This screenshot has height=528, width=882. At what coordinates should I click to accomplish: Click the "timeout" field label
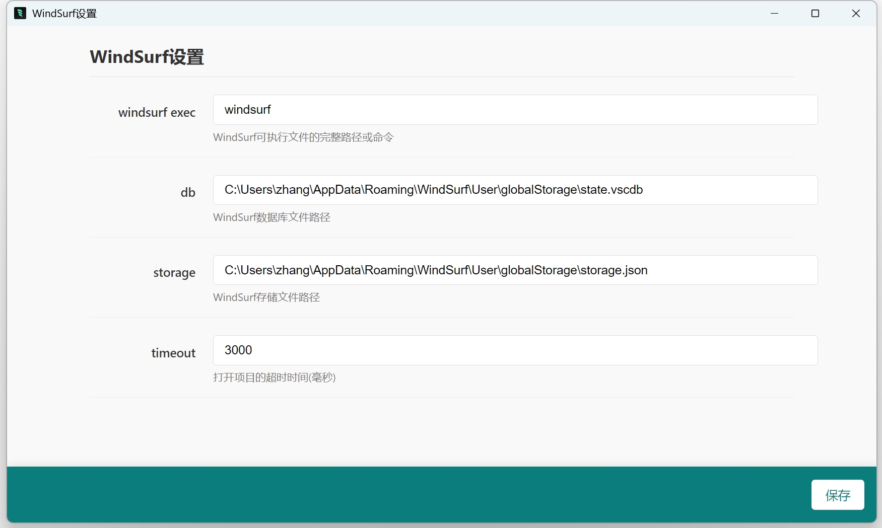(x=173, y=353)
